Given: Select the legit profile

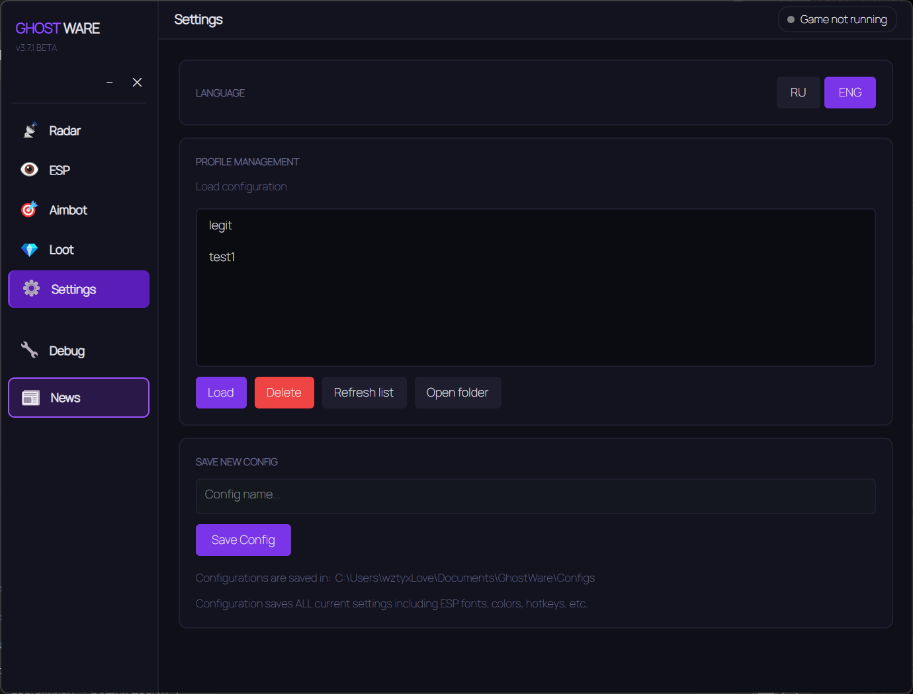Looking at the screenshot, I should (x=536, y=225).
